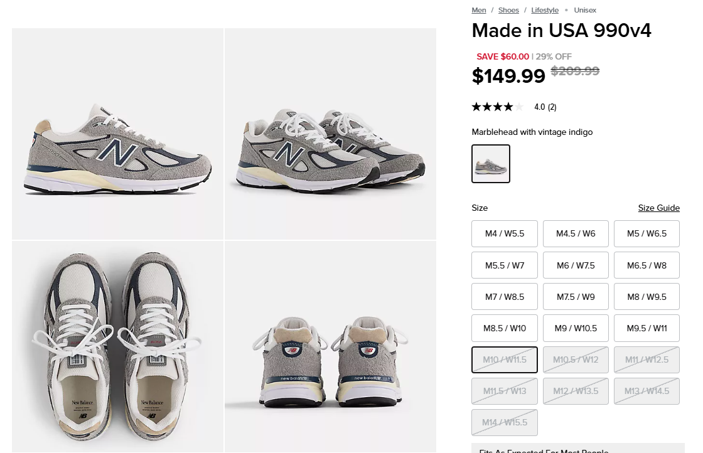Viewport: 703px width, 453px height.
Task: Open the Lifestyle breadcrumb category
Action: 545,10
